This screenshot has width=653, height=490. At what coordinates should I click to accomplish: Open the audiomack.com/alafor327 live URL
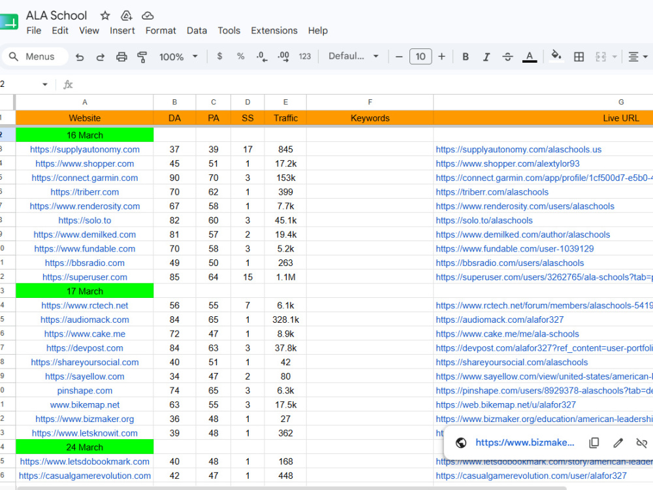coord(500,319)
